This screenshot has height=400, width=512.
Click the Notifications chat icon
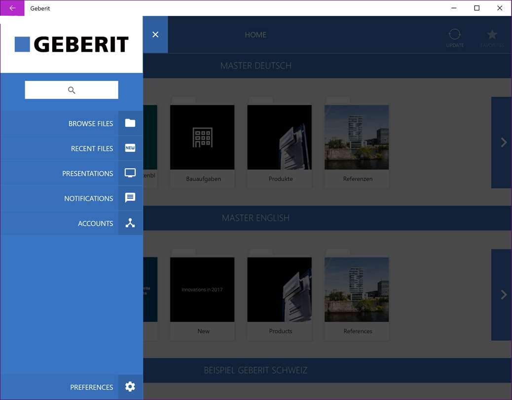click(130, 198)
